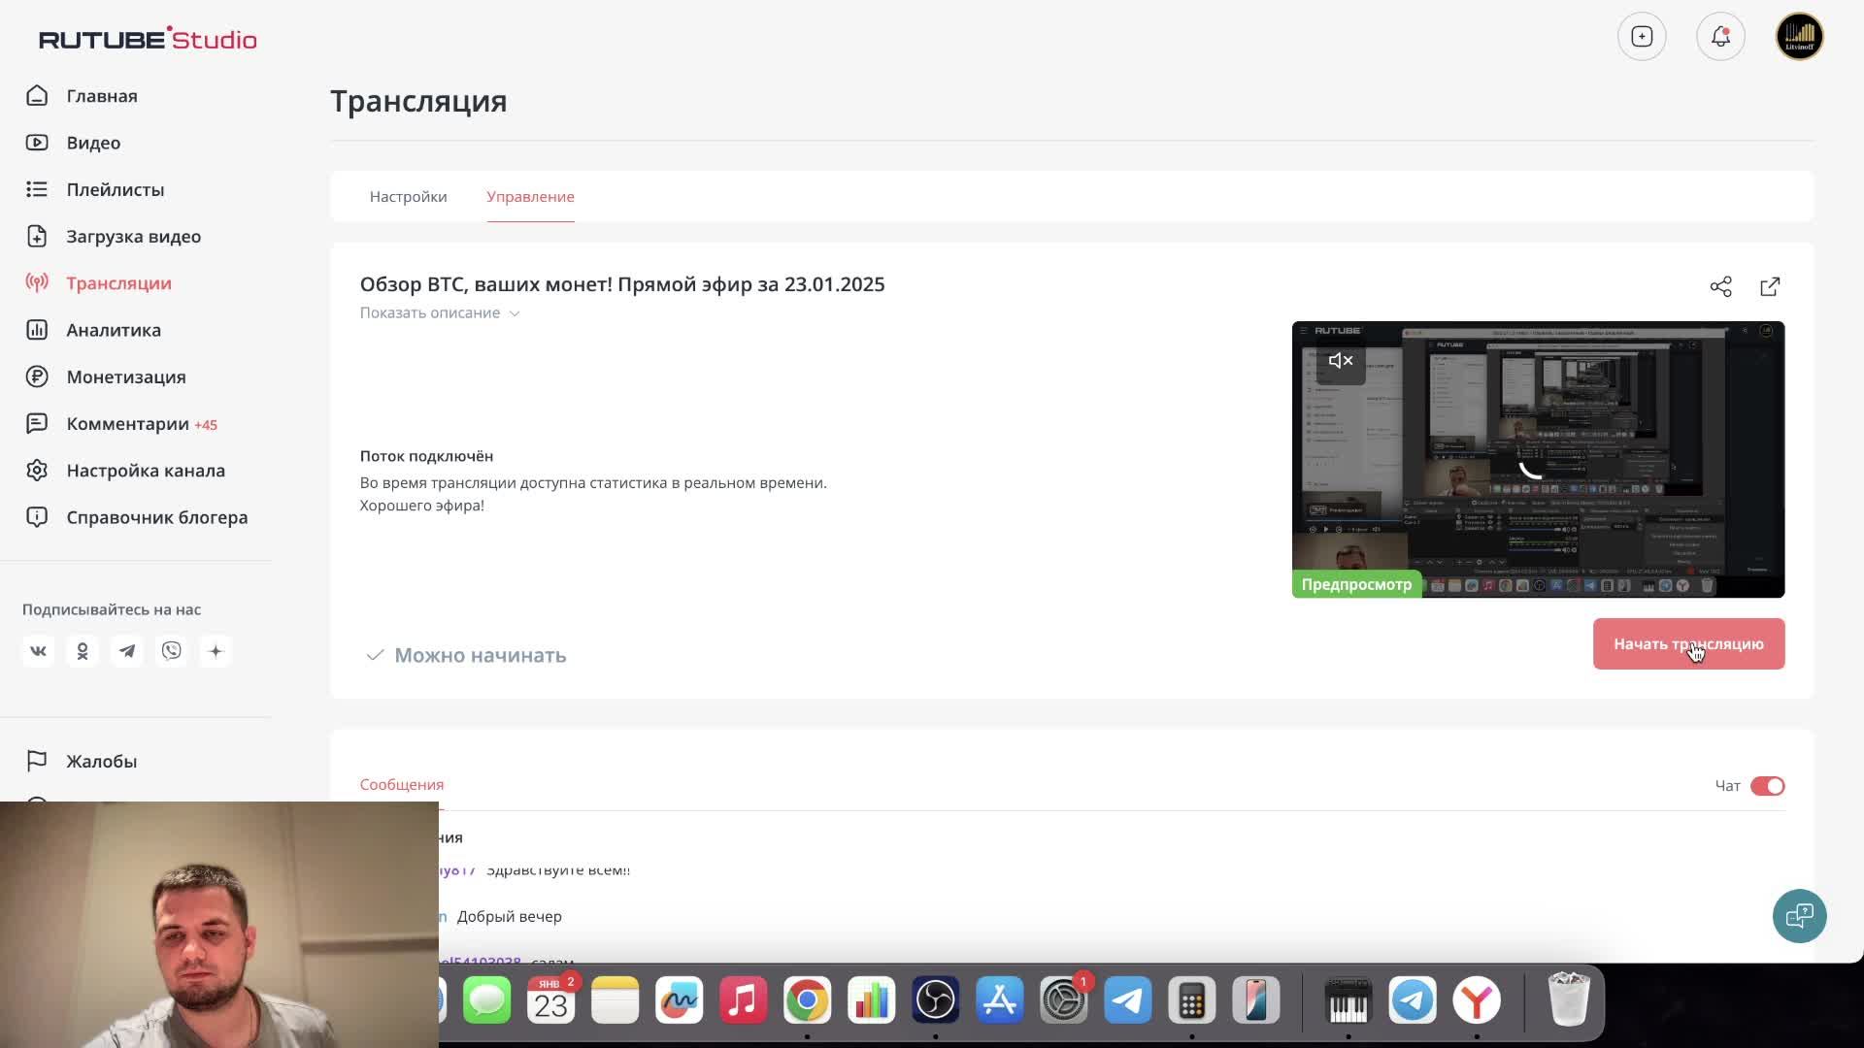Expand Показать описание
This screenshot has width=1864, height=1048.
[440, 312]
